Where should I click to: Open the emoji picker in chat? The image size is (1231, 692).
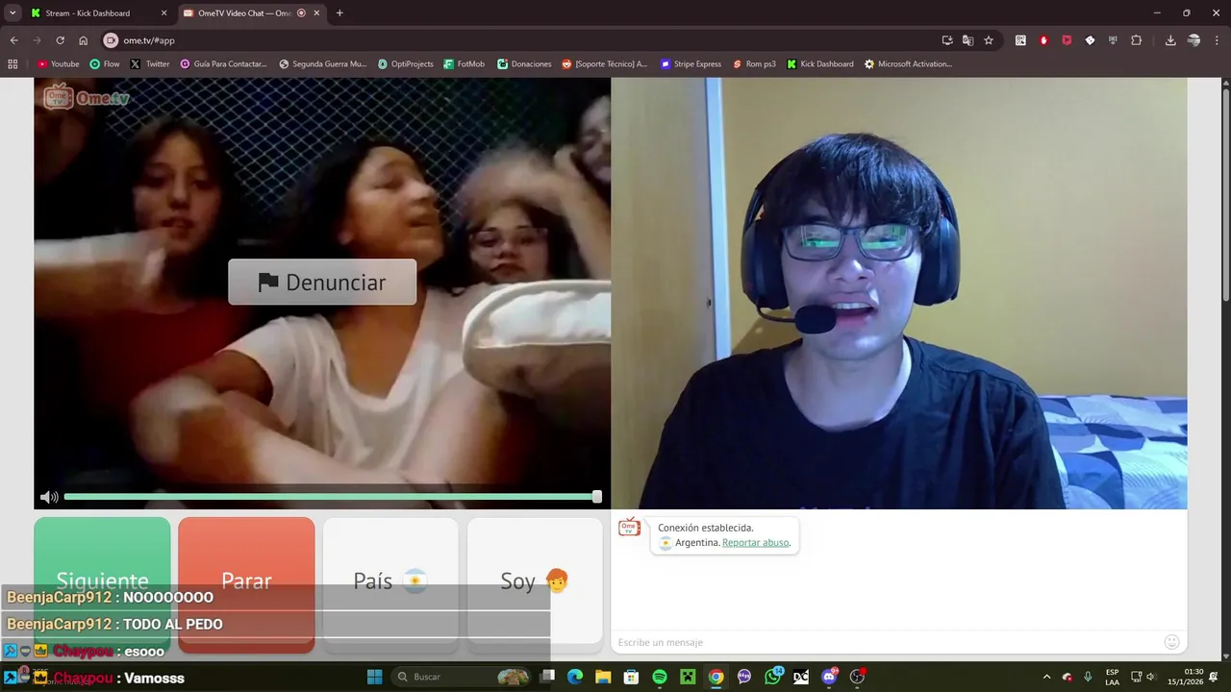coord(1171,642)
